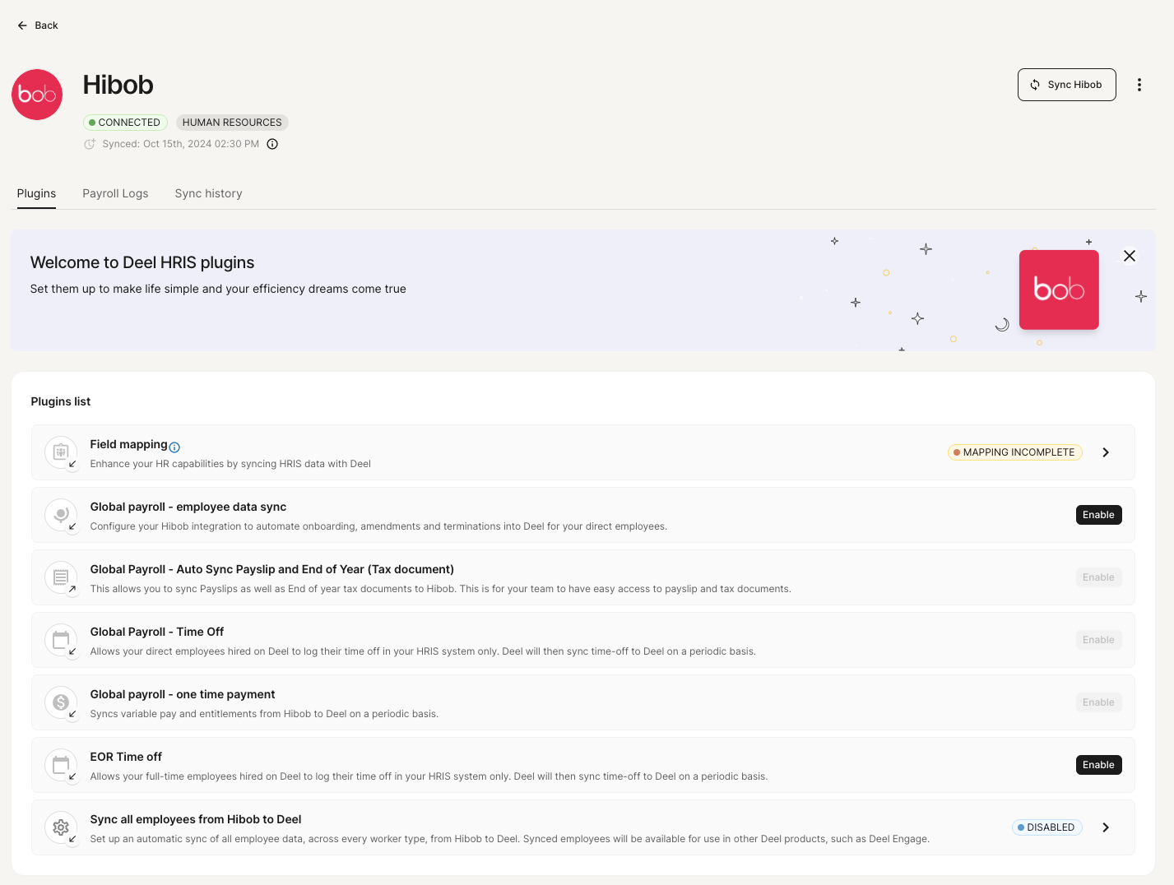
Task: Enable Auto Sync Payslip and End of Year
Action: click(x=1098, y=577)
